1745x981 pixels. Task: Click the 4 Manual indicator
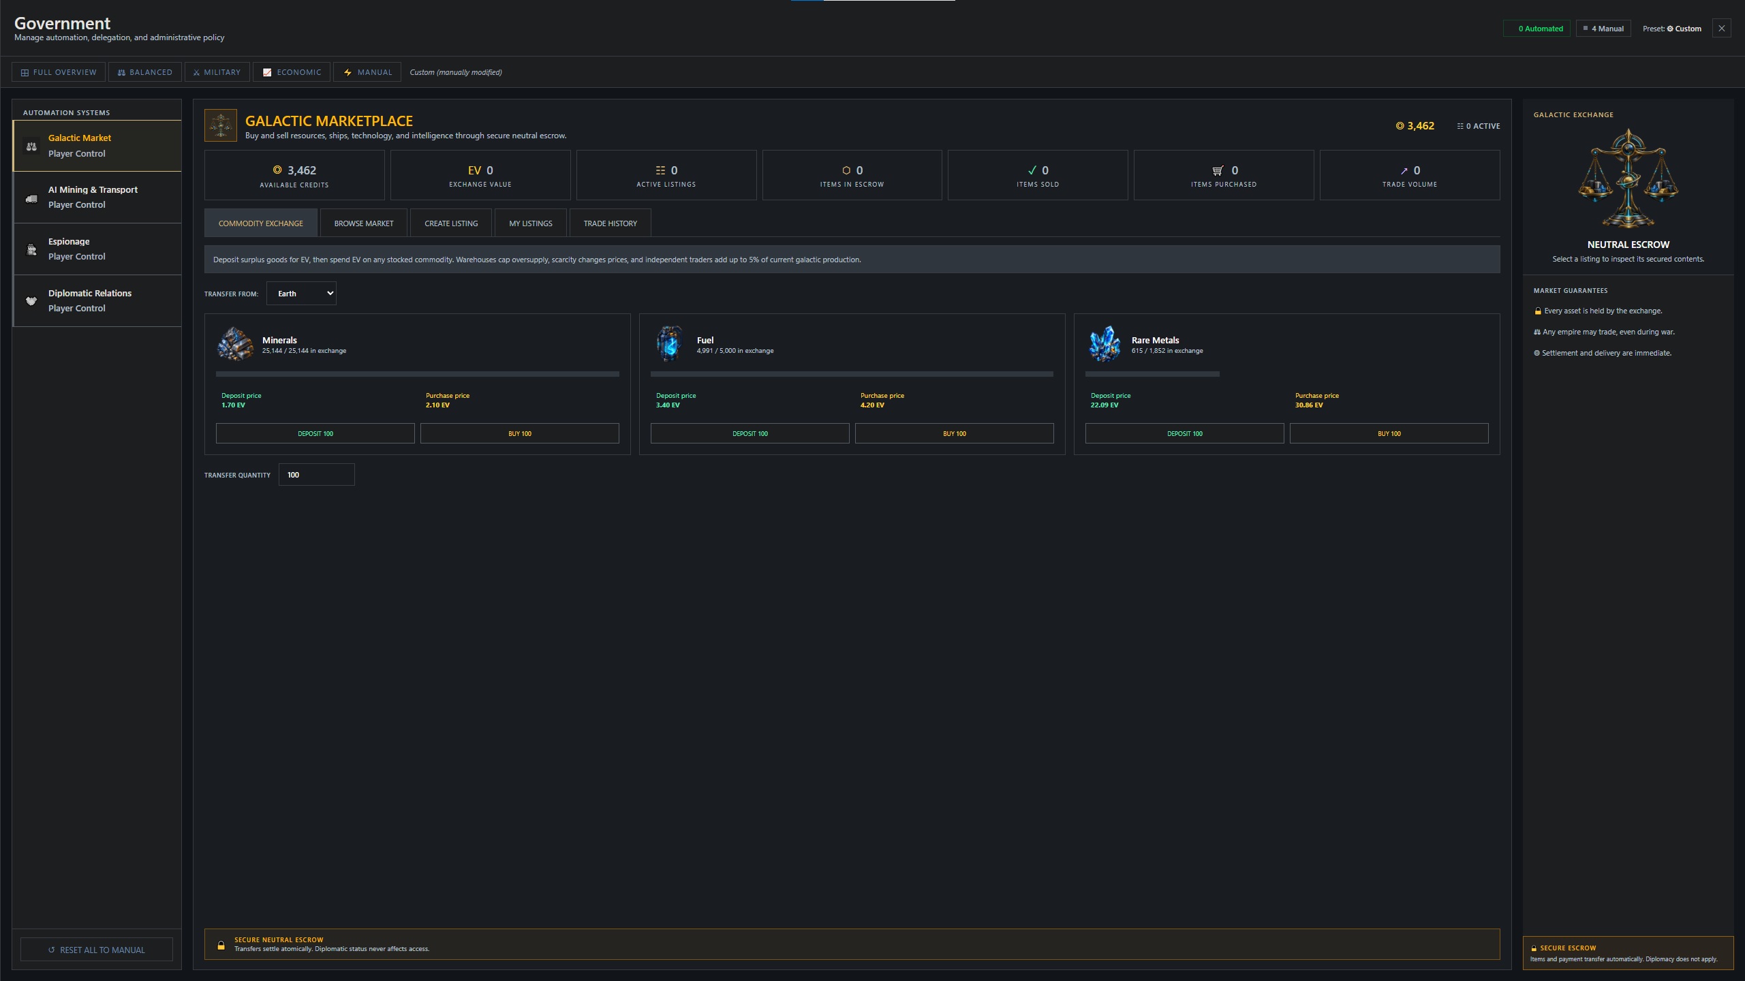pyautogui.click(x=1603, y=29)
